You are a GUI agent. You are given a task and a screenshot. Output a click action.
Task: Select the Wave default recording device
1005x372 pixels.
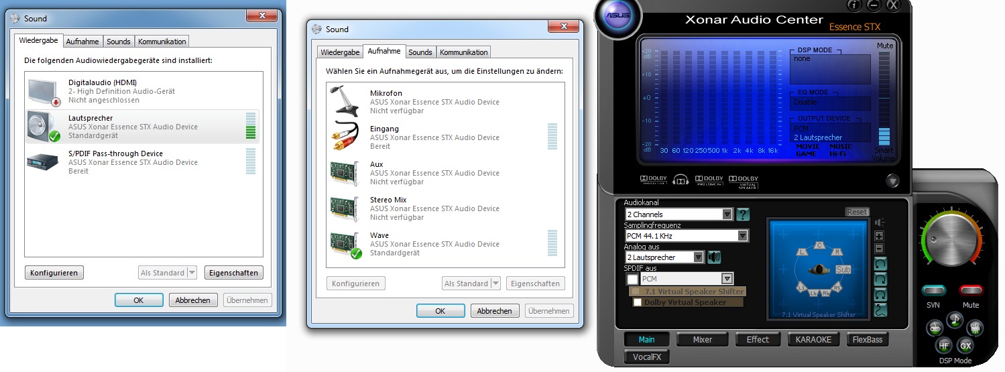(x=446, y=243)
